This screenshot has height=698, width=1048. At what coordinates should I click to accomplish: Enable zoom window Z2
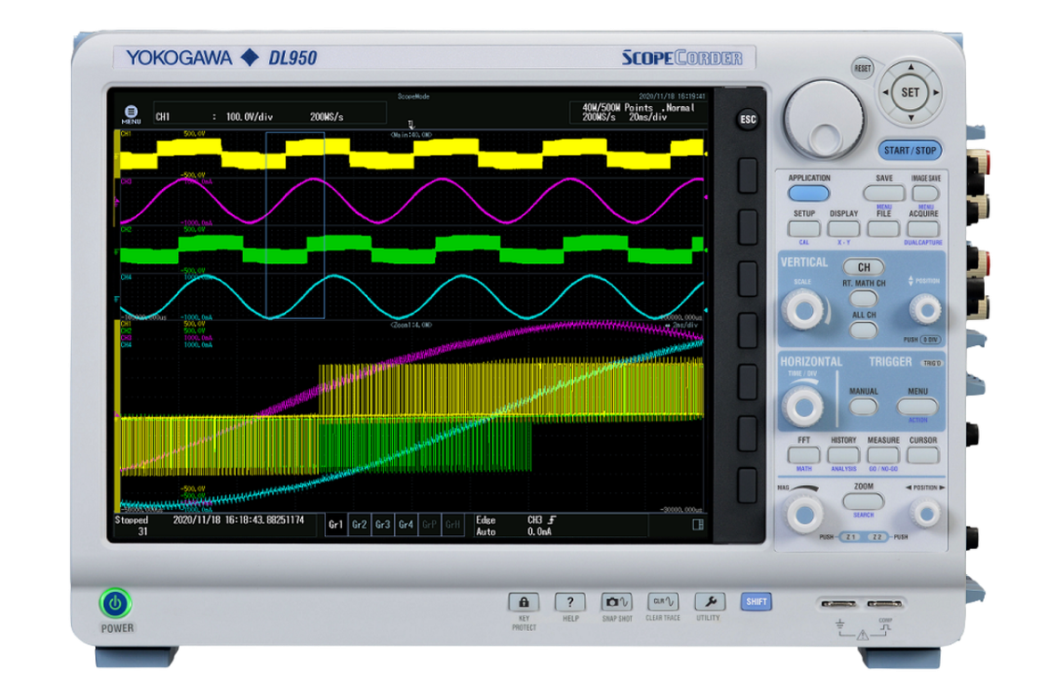877,537
